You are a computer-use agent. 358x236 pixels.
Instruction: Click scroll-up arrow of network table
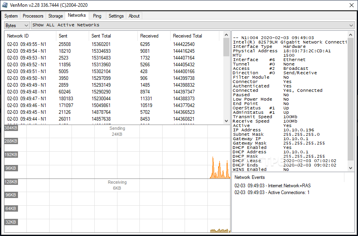pyautogui.click(x=226, y=35)
